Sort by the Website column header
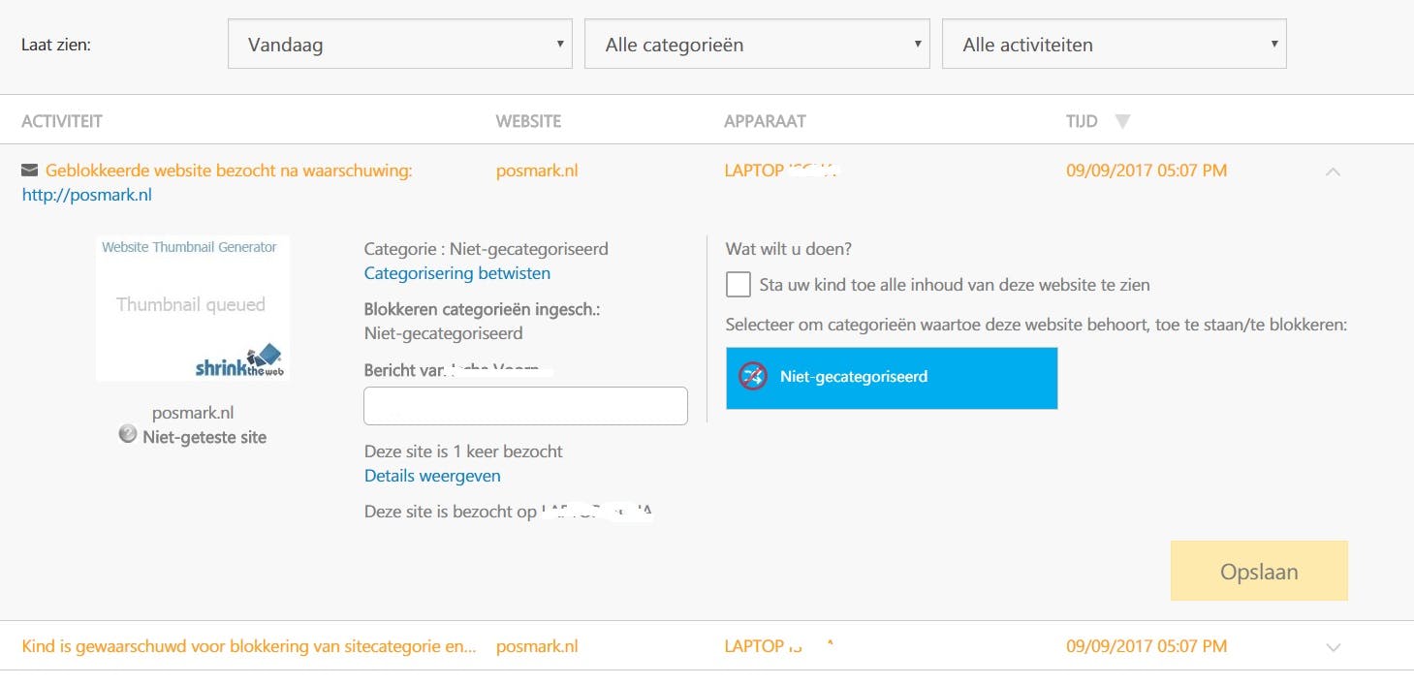Viewport: 1414px width, 685px height. click(528, 121)
